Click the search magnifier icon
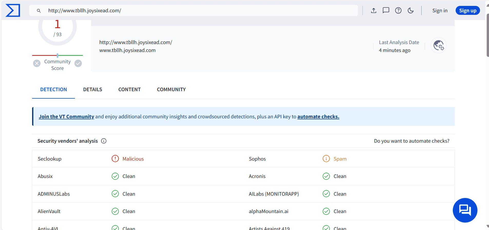This screenshot has width=489, height=230. (39, 11)
